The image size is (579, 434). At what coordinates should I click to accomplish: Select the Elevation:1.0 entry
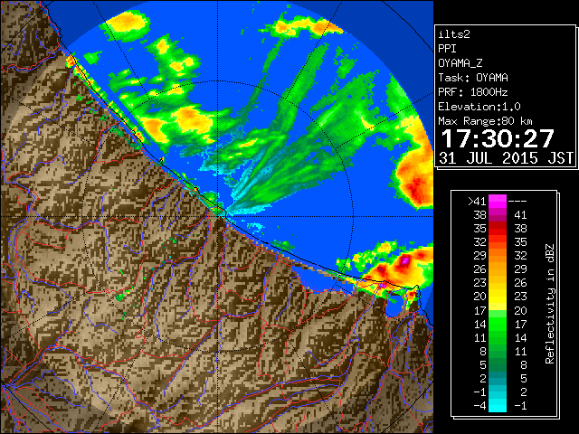pos(479,107)
